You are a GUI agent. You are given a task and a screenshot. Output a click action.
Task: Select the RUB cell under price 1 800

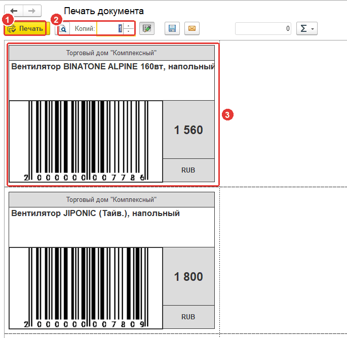pyautogui.click(x=188, y=317)
